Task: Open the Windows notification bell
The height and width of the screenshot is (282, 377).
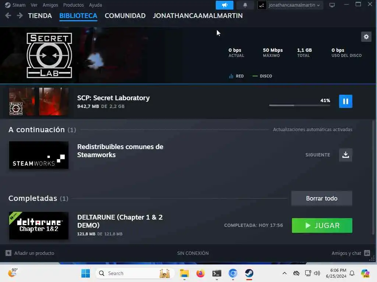Action: click(352, 273)
